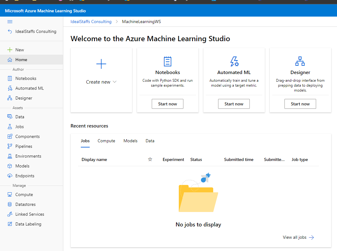Open Automated ML from sidebar icon
337x251 pixels.
pos(10,88)
